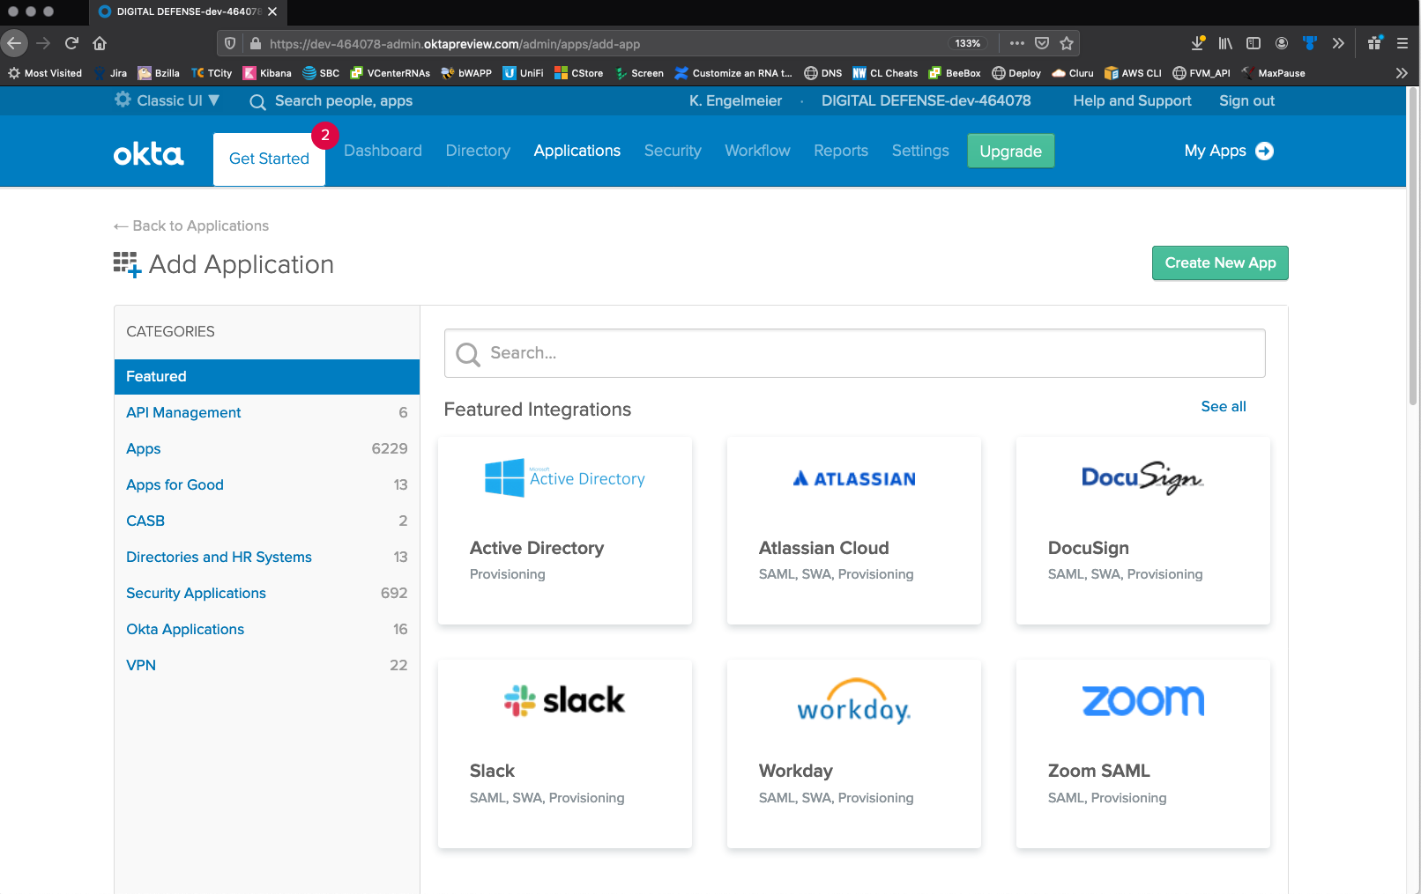Open the page actions three-dots menu
The image size is (1421, 894).
pyautogui.click(x=1017, y=43)
